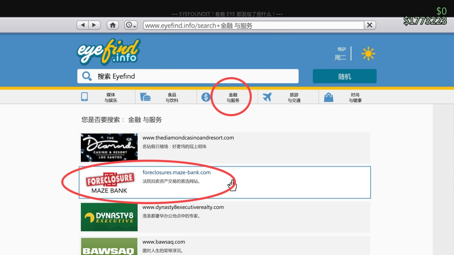Select the 法院拍卖资产交易的首选网站 description
454x255 pixels.
(x=172, y=181)
